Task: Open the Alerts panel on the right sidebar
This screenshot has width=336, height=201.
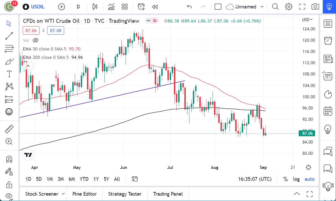Action: pos(328,41)
